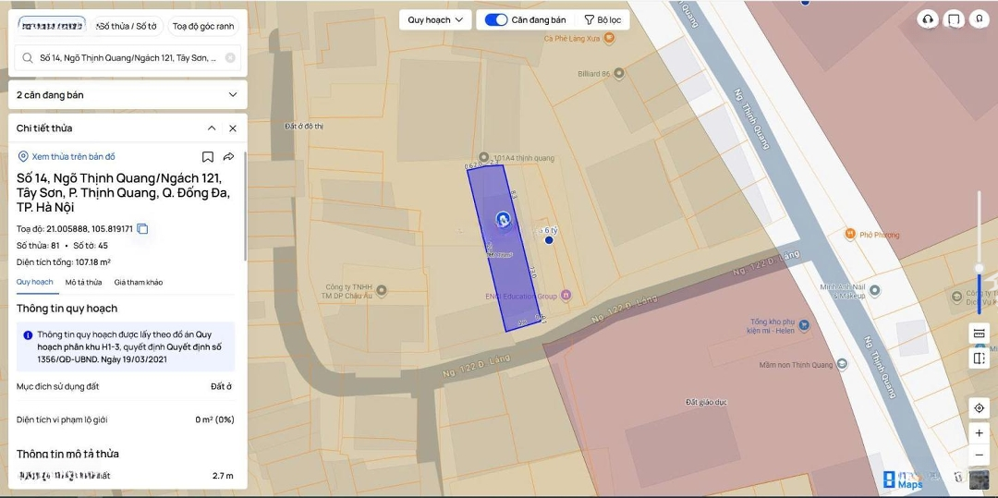Copy the coordinates with copy icon
The height and width of the screenshot is (498, 998).
click(142, 228)
